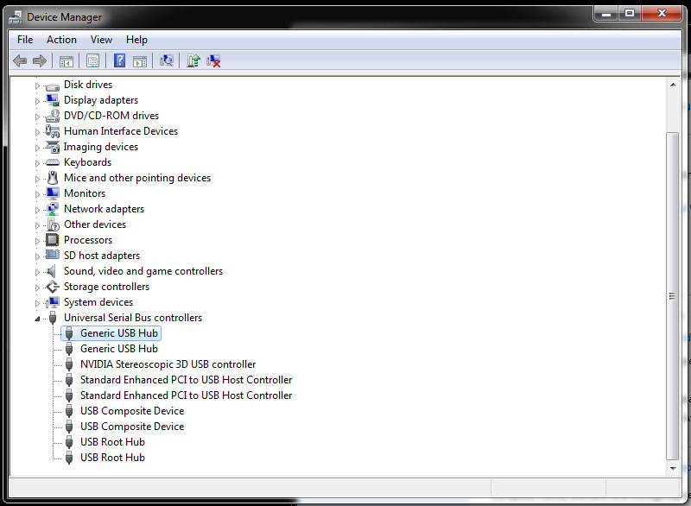Click the Mice and other pointing devices label

(x=137, y=178)
